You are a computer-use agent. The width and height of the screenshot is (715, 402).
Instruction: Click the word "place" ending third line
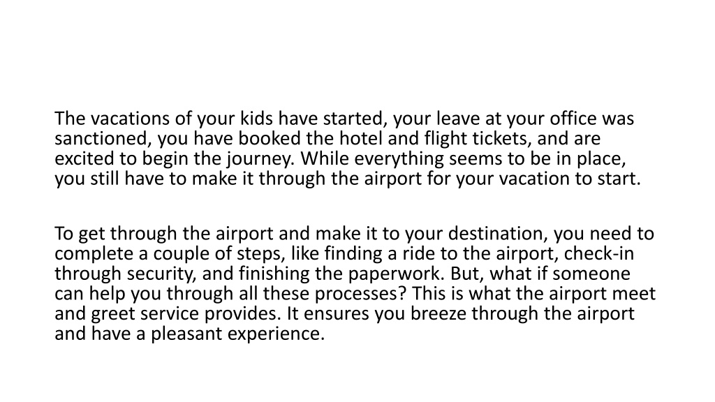click(x=599, y=158)
